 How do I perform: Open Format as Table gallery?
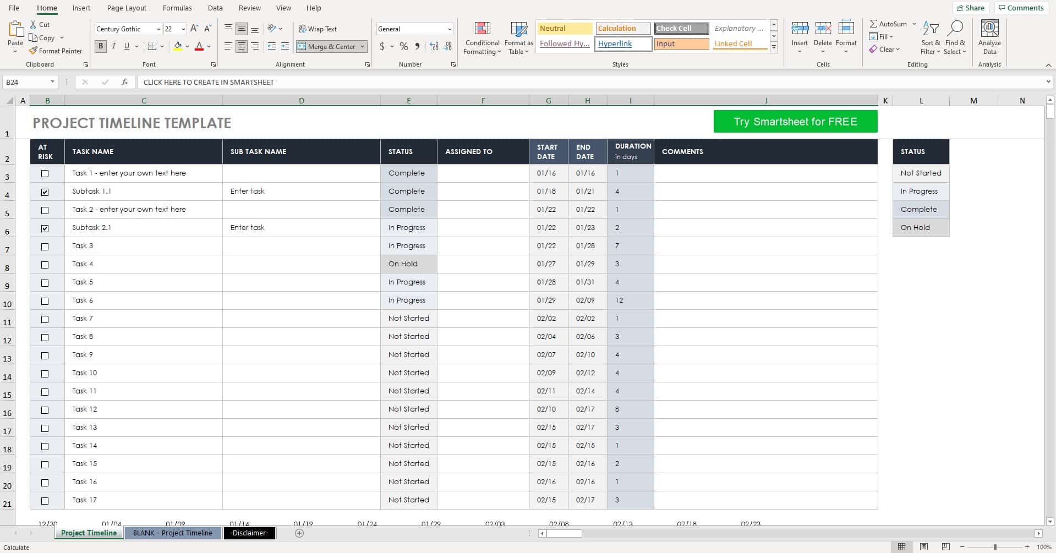tap(518, 38)
